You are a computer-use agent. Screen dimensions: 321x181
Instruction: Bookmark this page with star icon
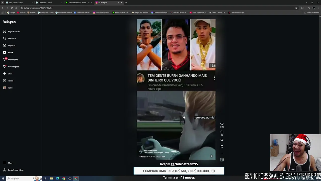(x=296, y=8)
